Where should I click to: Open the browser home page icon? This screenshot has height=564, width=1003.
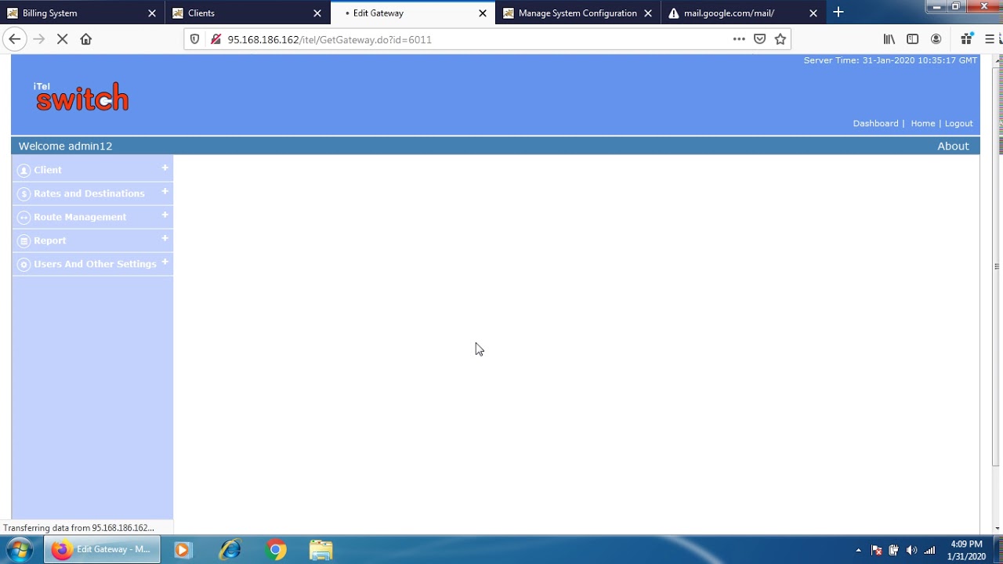pos(86,39)
